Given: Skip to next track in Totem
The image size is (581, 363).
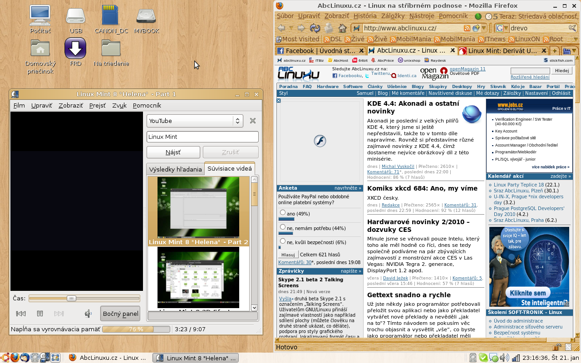Looking at the screenshot, I should (59, 314).
